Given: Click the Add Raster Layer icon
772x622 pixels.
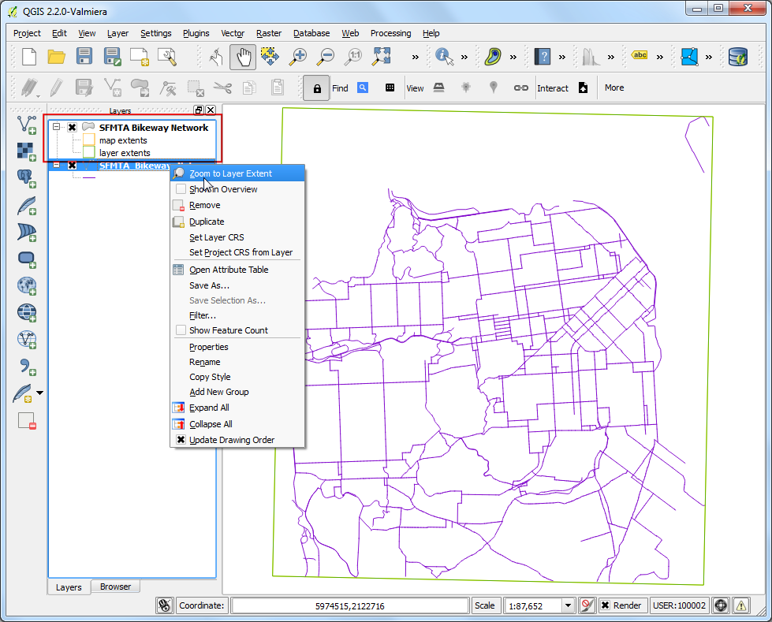Looking at the screenshot, I should pyautogui.click(x=27, y=151).
